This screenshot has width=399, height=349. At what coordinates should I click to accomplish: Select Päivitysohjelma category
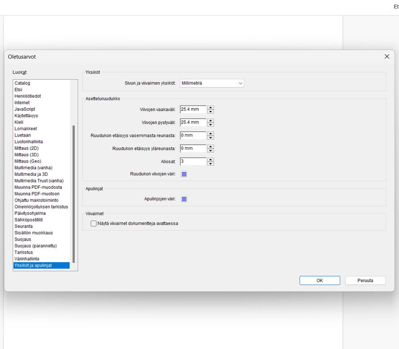tap(42, 213)
